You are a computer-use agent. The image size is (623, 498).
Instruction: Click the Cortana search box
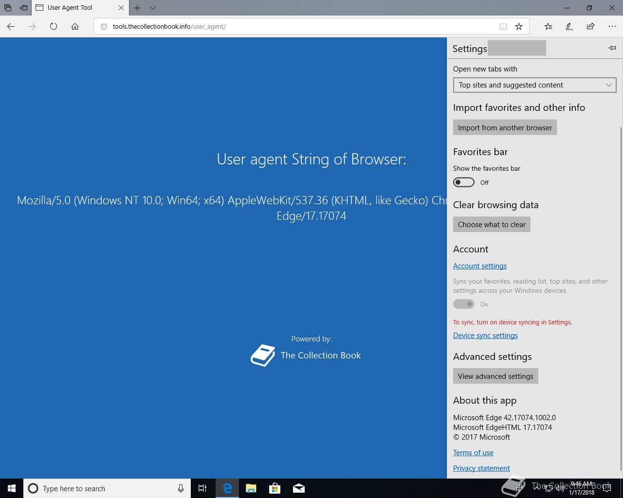(x=107, y=488)
